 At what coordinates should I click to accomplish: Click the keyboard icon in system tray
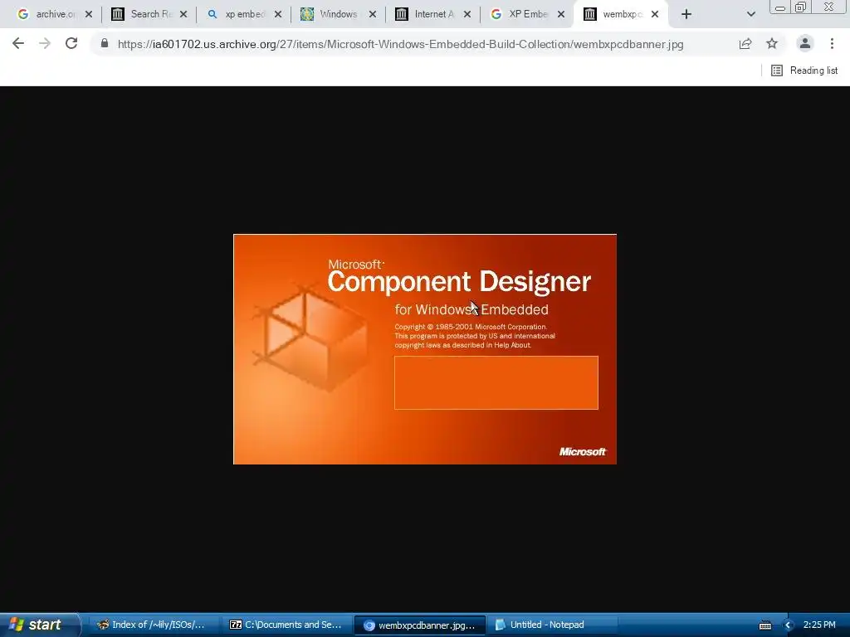click(x=765, y=625)
